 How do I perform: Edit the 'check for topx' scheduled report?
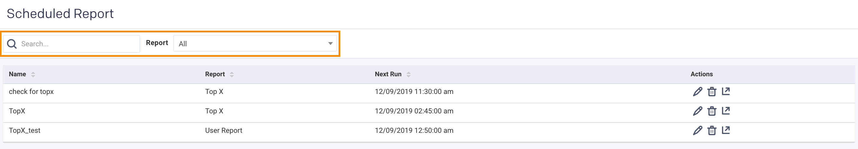click(x=697, y=92)
